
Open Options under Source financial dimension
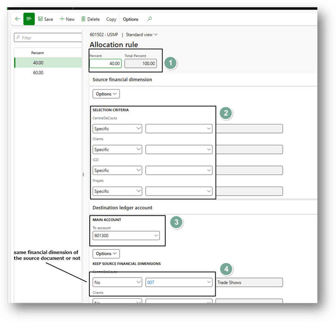pos(106,94)
